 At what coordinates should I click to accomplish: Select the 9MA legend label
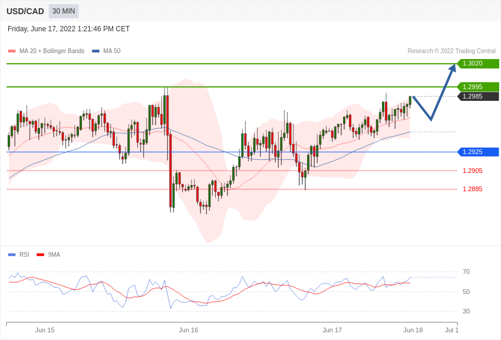(x=54, y=254)
